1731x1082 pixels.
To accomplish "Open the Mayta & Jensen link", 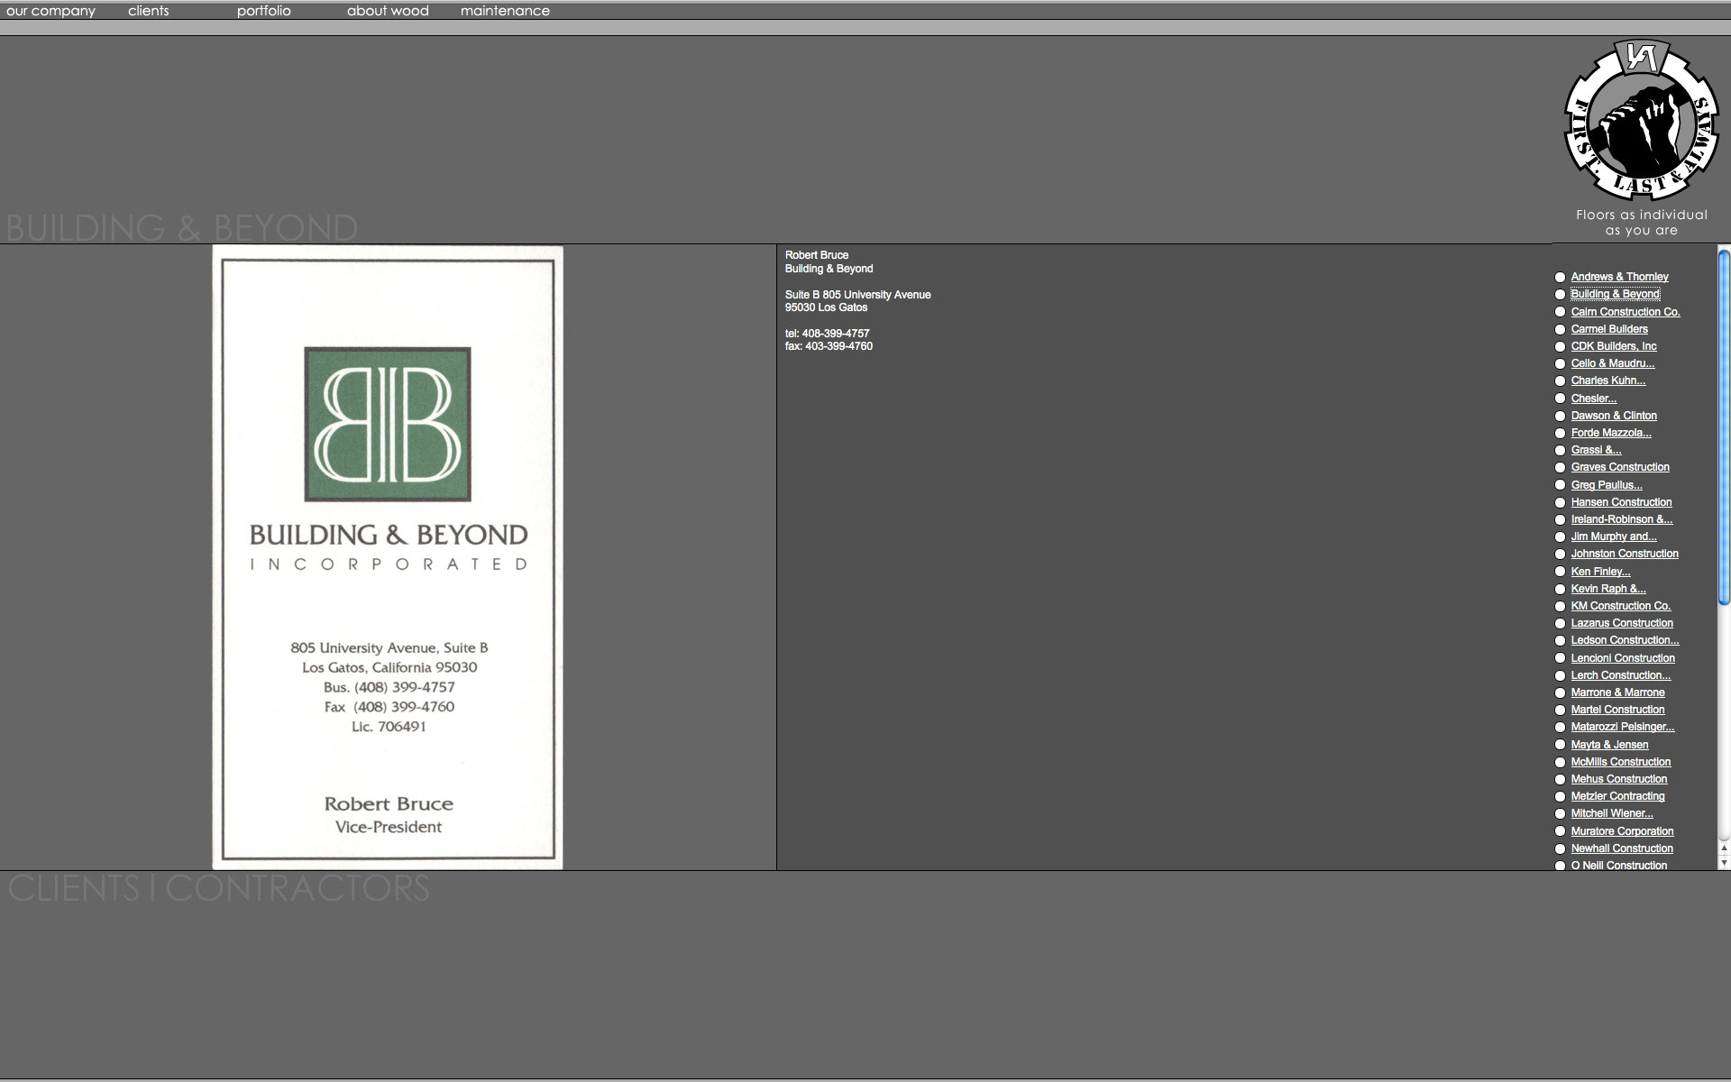I will click(x=1609, y=745).
